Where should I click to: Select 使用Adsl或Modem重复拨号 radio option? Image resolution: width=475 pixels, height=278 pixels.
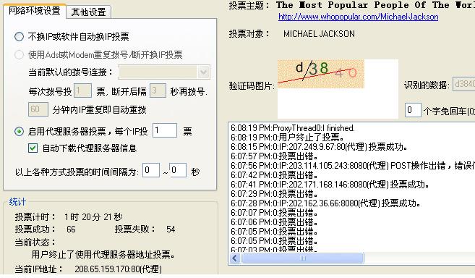pos(19,54)
